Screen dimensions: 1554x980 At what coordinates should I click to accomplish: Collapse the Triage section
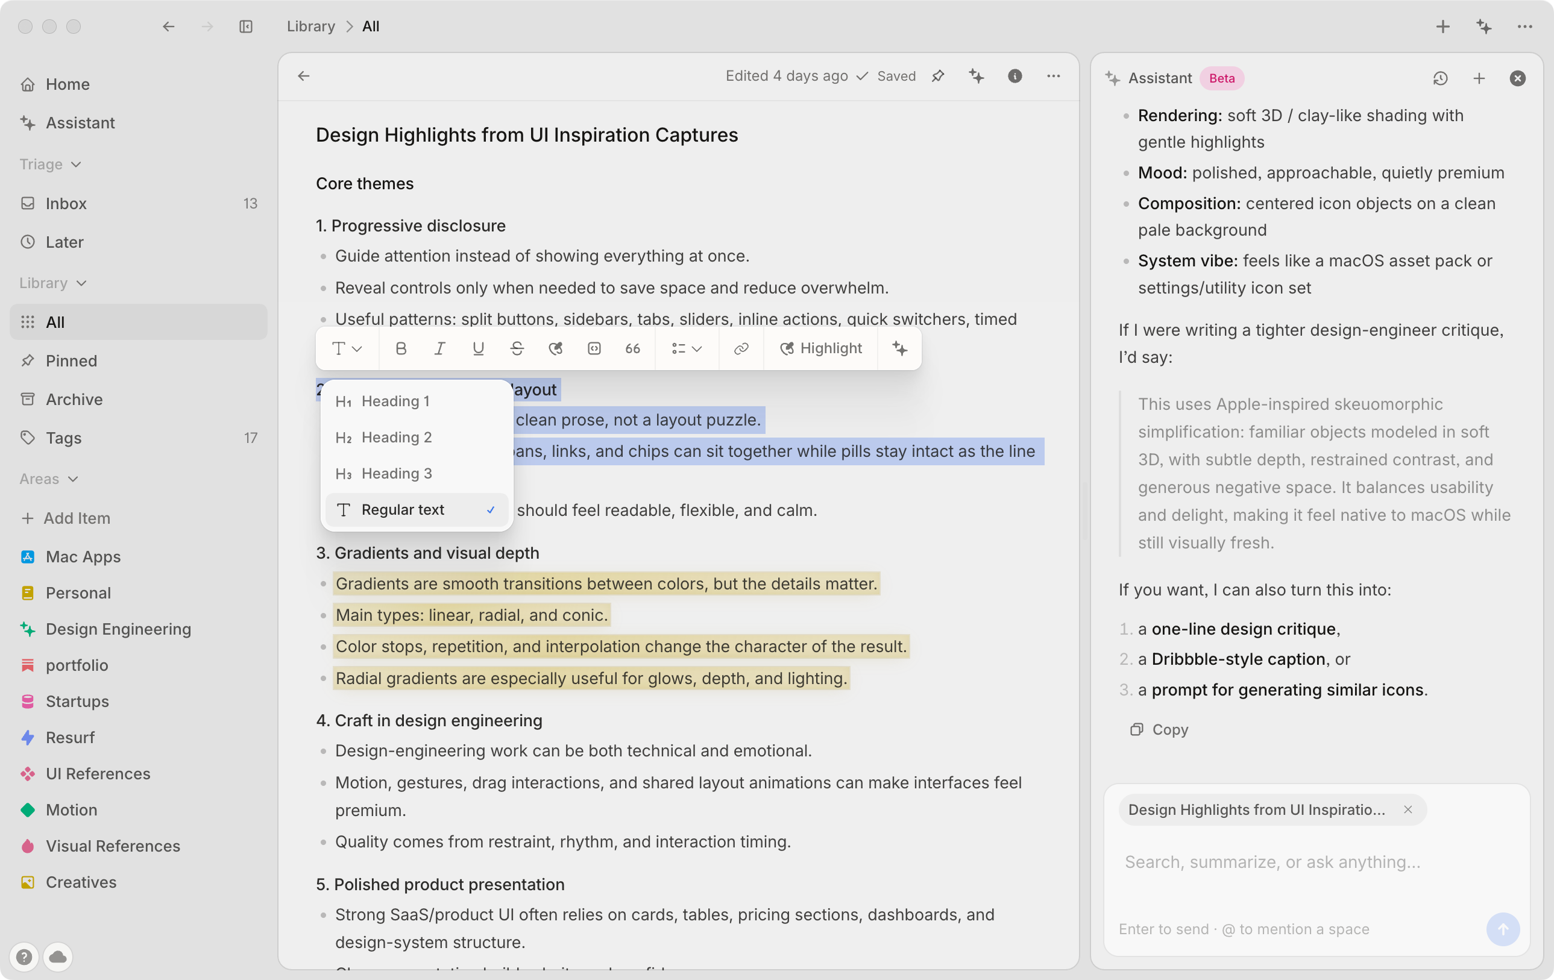(51, 164)
